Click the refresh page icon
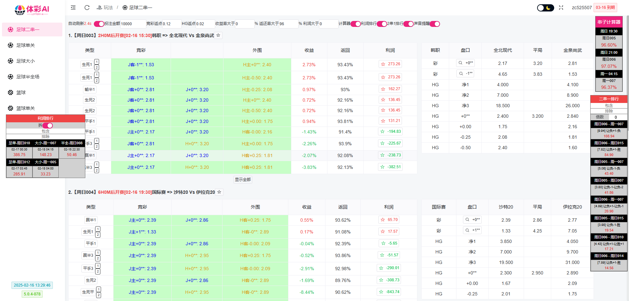629x301 pixels. pyautogui.click(x=87, y=8)
